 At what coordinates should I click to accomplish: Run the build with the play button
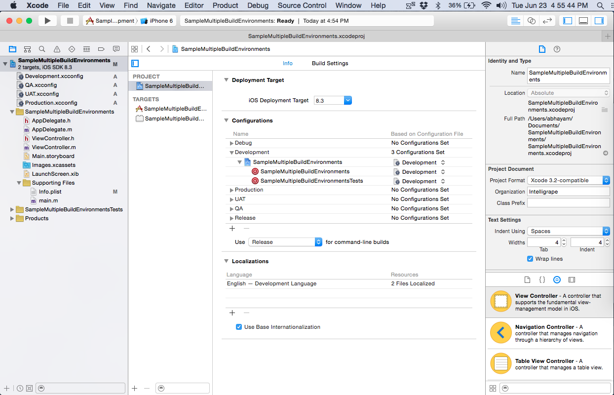click(47, 21)
